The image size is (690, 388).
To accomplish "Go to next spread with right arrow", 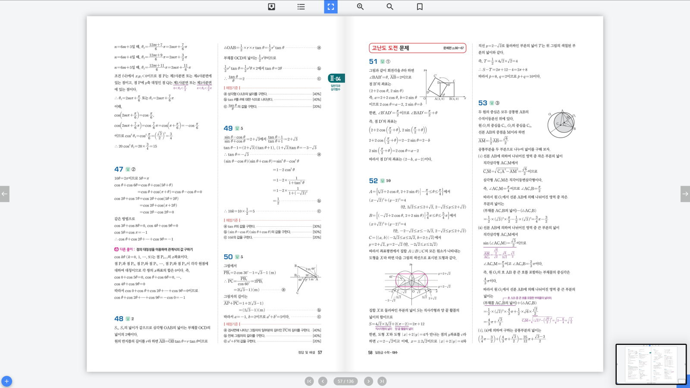I will (685, 194).
